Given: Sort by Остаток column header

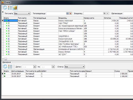Looking at the screenshot, I should pos(111,18).
